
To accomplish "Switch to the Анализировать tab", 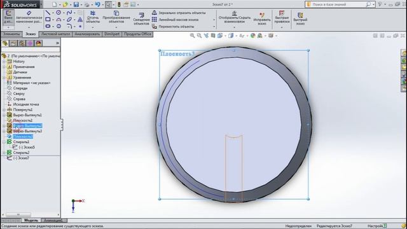I will point(87,34).
